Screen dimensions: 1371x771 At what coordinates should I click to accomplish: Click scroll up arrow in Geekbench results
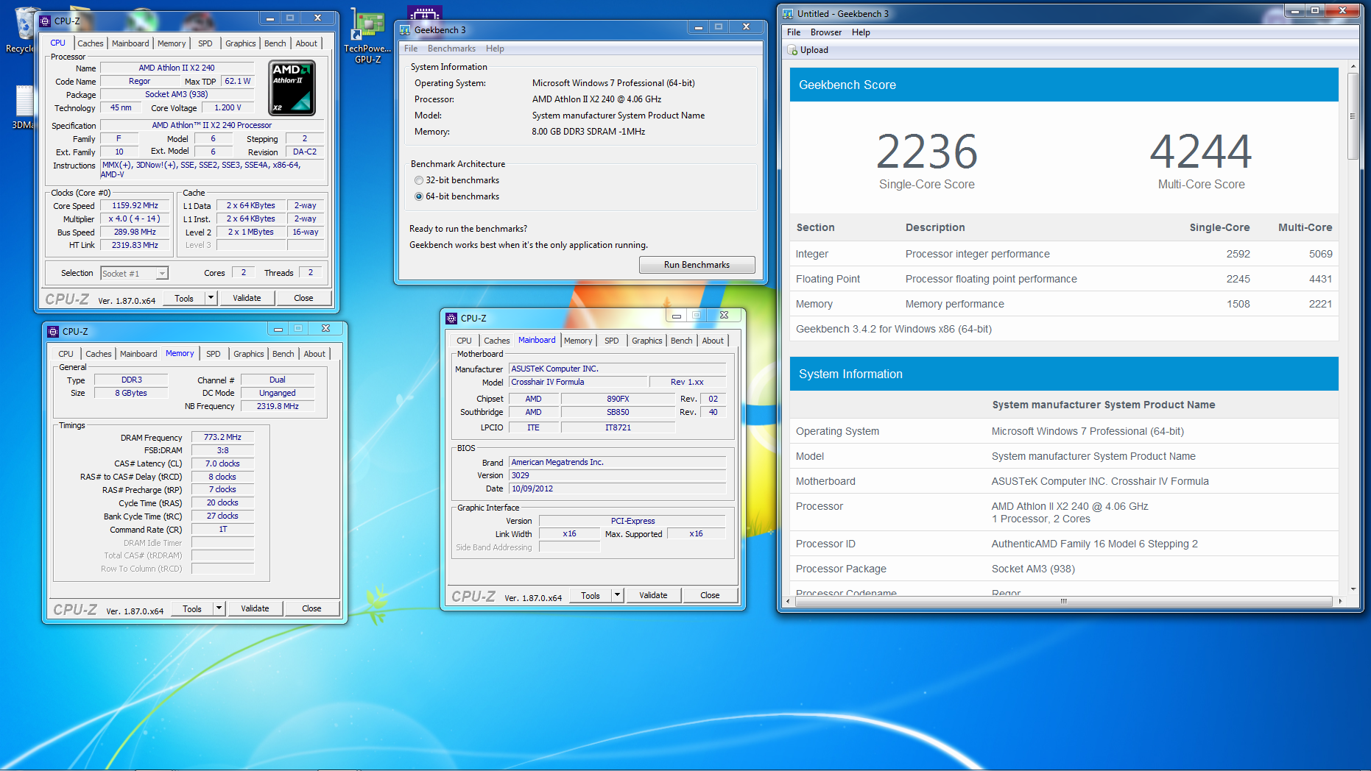tap(1353, 66)
